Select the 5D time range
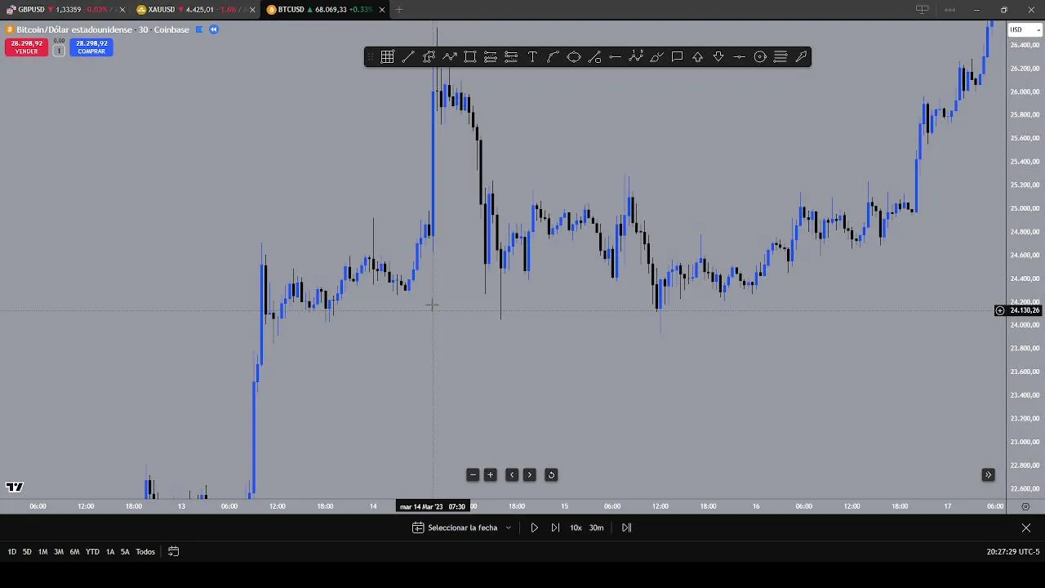Image resolution: width=1045 pixels, height=588 pixels. [27, 551]
